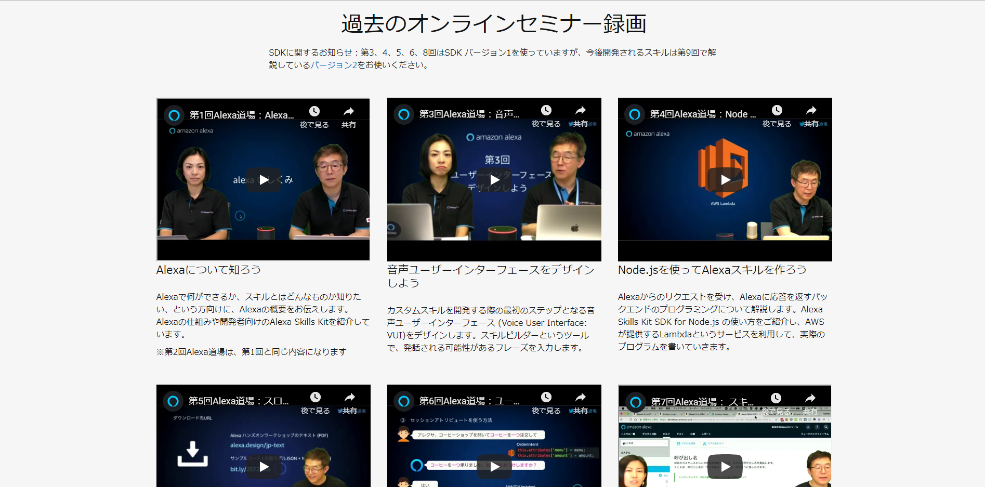Click the share arrow on 第7回 video
Image resolution: width=985 pixels, height=487 pixels.
pyautogui.click(x=810, y=398)
